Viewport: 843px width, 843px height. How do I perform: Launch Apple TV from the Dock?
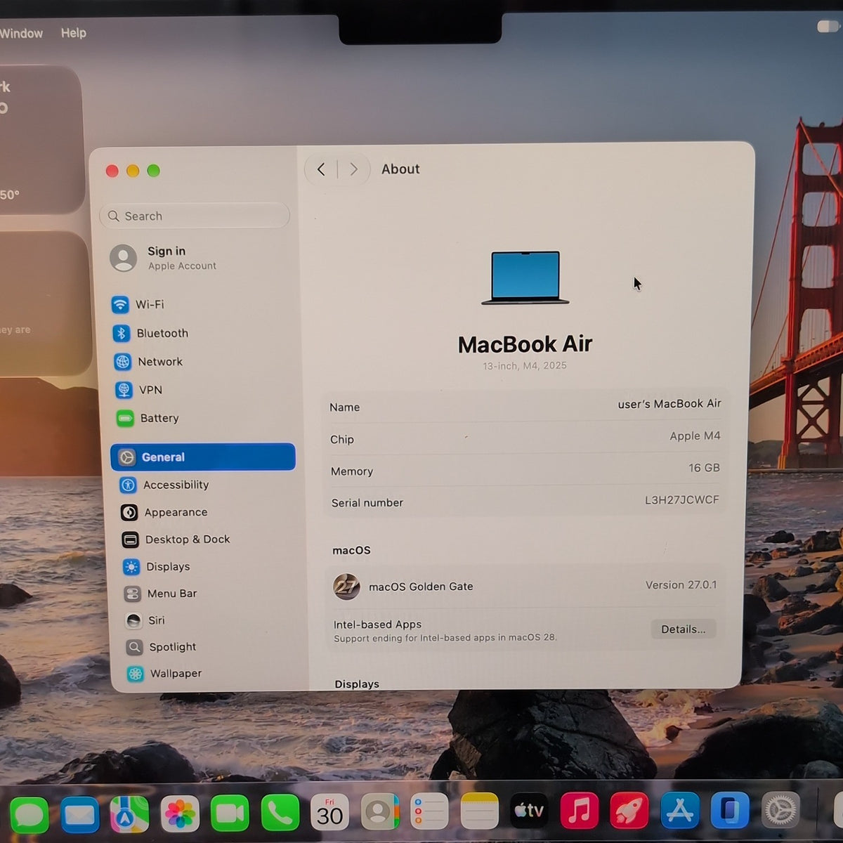[529, 811]
